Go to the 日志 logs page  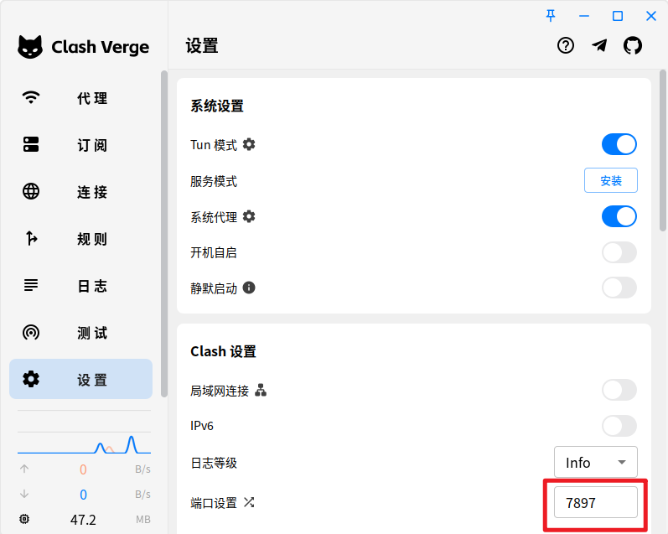pyautogui.click(x=81, y=286)
